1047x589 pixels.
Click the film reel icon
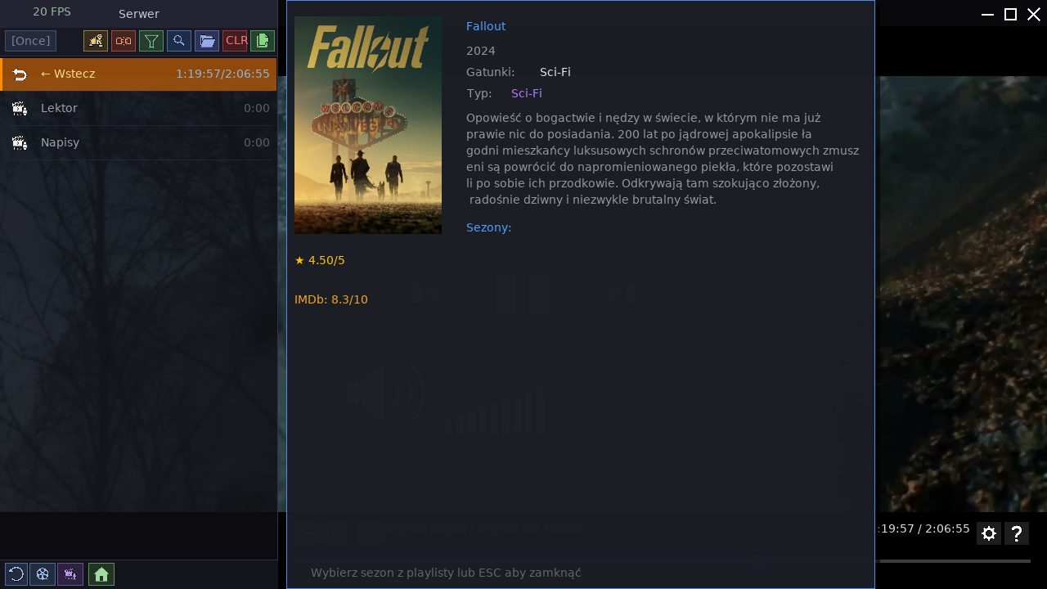pyautogui.click(x=43, y=574)
